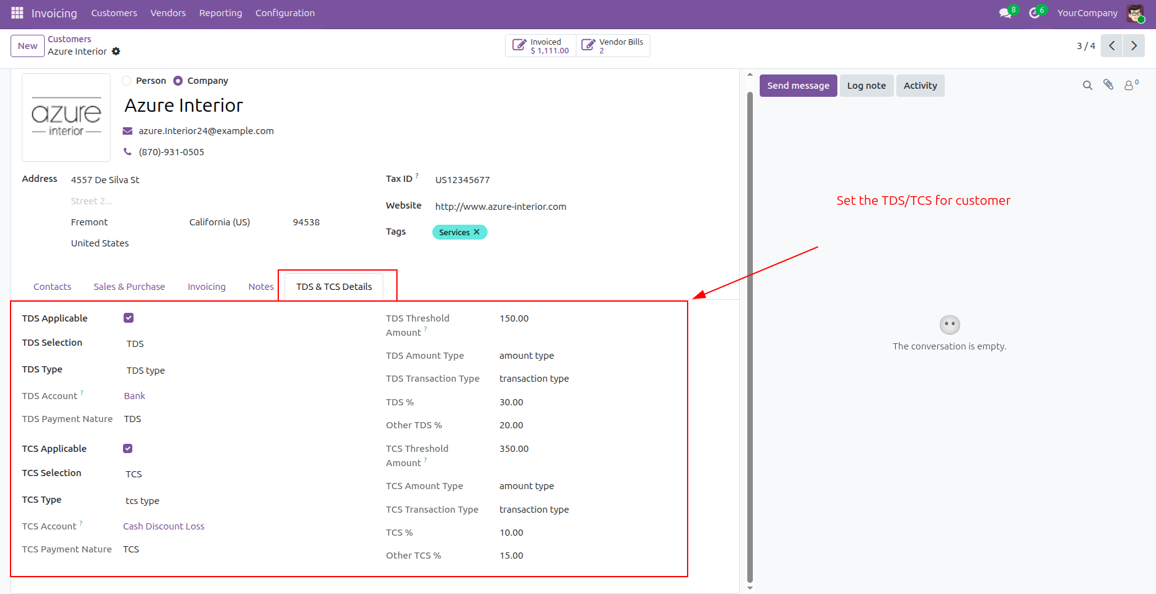Open the Vendors menu
Viewport: 1156px width, 594px height.
168,13
